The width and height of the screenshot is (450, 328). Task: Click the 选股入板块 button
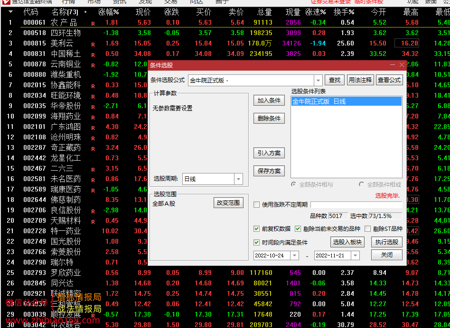point(347,242)
